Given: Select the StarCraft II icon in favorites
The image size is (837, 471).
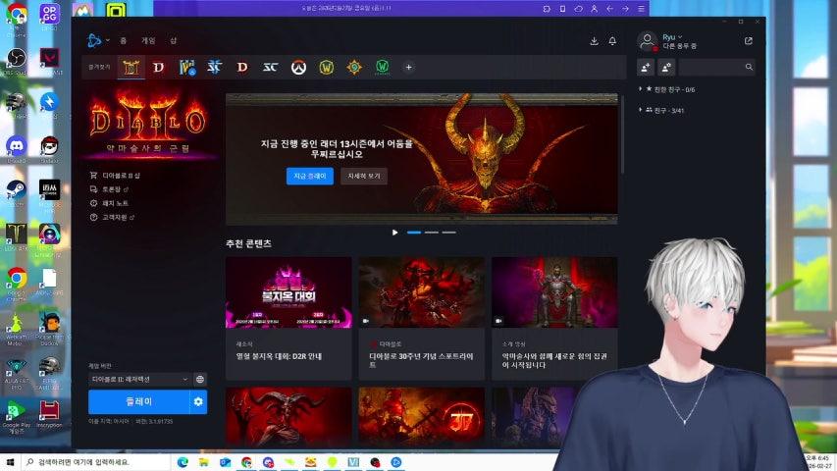Looking at the screenshot, I should pyautogui.click(x=214, y=68).
